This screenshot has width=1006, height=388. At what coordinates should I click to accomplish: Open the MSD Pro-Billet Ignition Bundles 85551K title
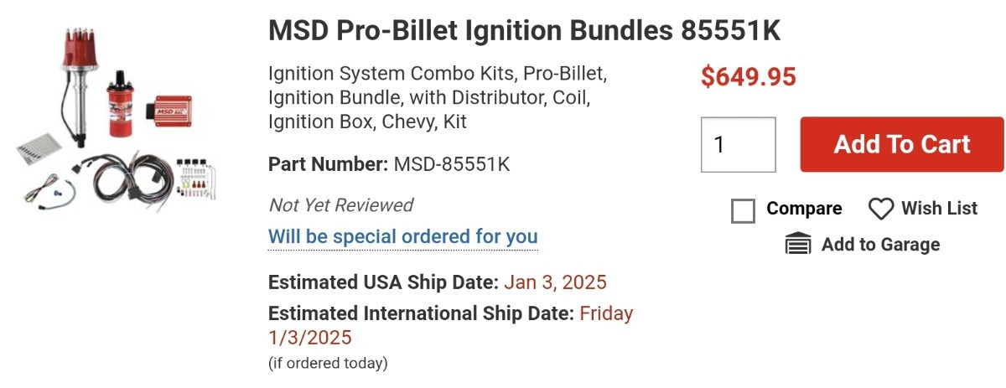(525, 31)
